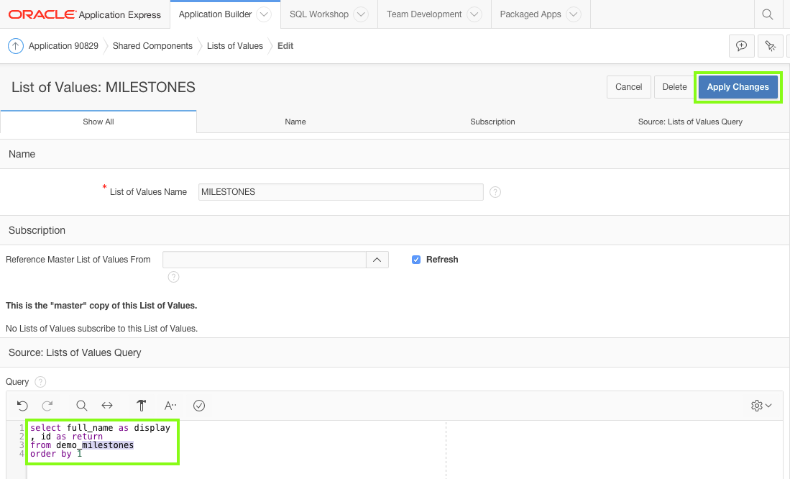Select the Source: Lists of Values Query tab

click(x=690, y=122)
